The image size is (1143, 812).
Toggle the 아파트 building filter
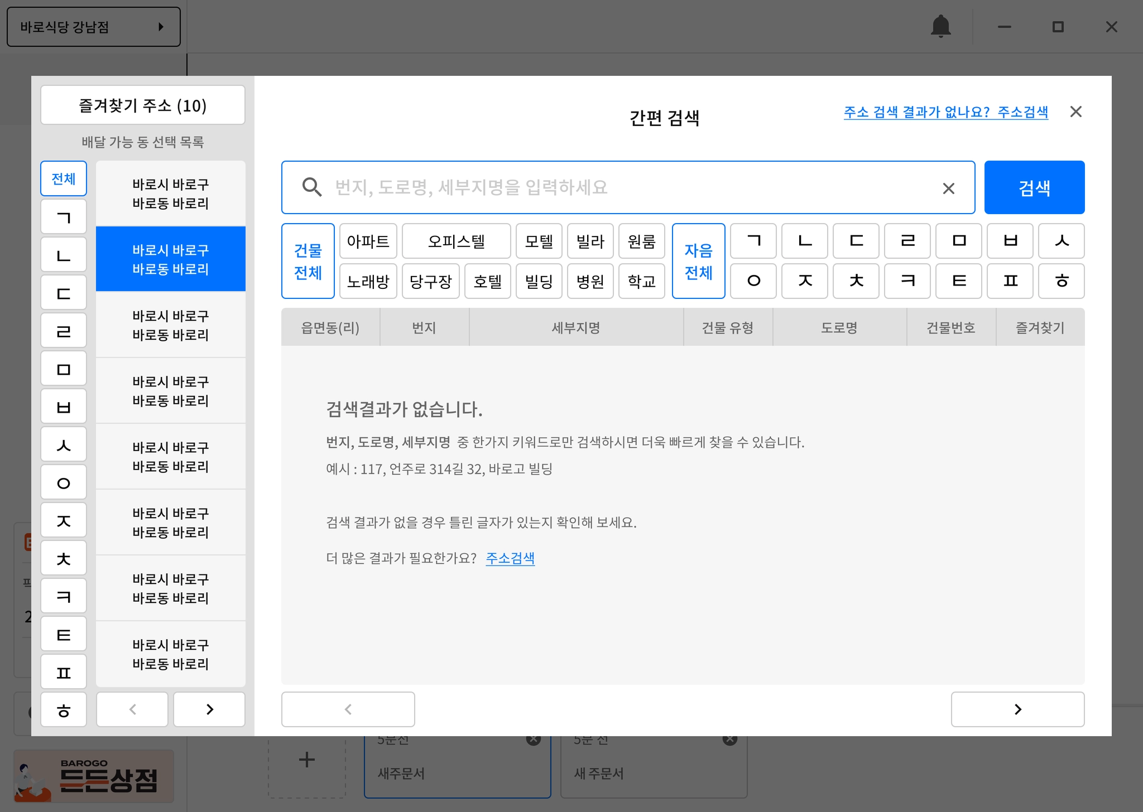tap(368, 241)
